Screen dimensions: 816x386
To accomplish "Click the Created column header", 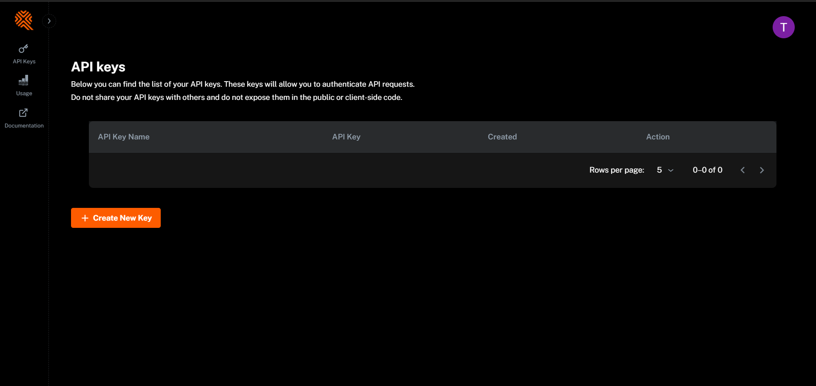I will pos(502,137).
